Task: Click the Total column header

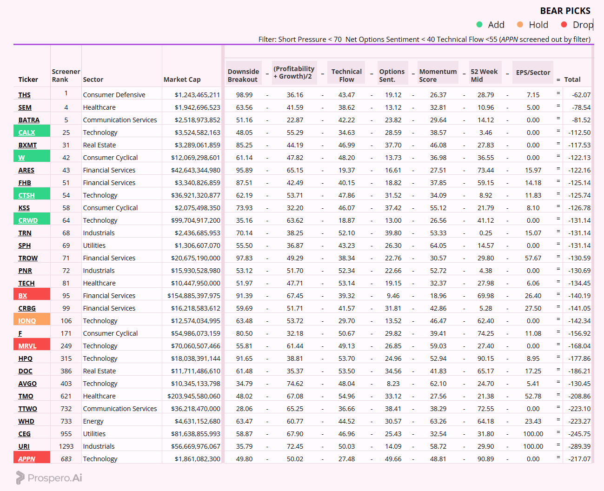Action: pyautogui.click(x=572, y=80)
